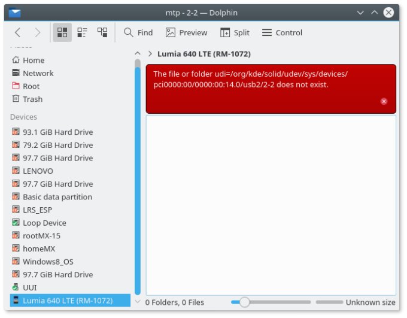Click the zoom slider handle

pos(244,302)
